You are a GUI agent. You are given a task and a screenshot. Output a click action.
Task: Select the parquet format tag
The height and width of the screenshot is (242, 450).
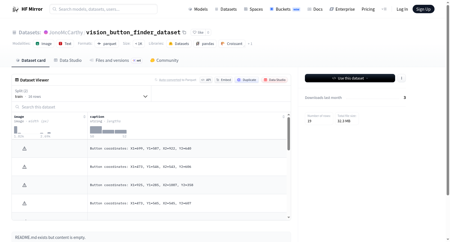point(107,44)
